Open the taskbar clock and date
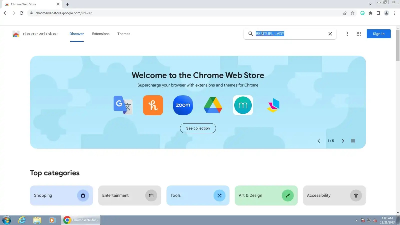The image size is (400, 225). tap(387, 220)
